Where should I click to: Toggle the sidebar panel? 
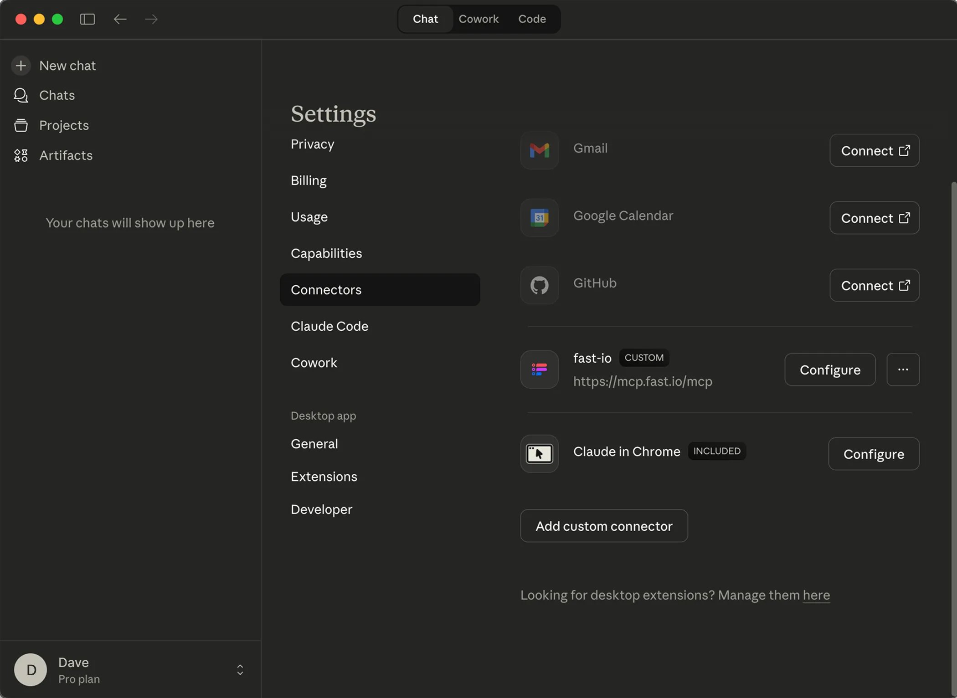click(x=87, y=19)
